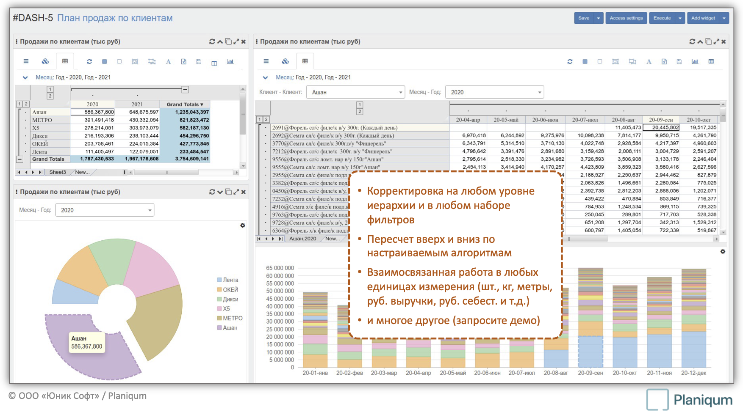This screenshot has height=415, width=743.
Task: Click save diskette icon in right widget toolbar
Action: 679,62
